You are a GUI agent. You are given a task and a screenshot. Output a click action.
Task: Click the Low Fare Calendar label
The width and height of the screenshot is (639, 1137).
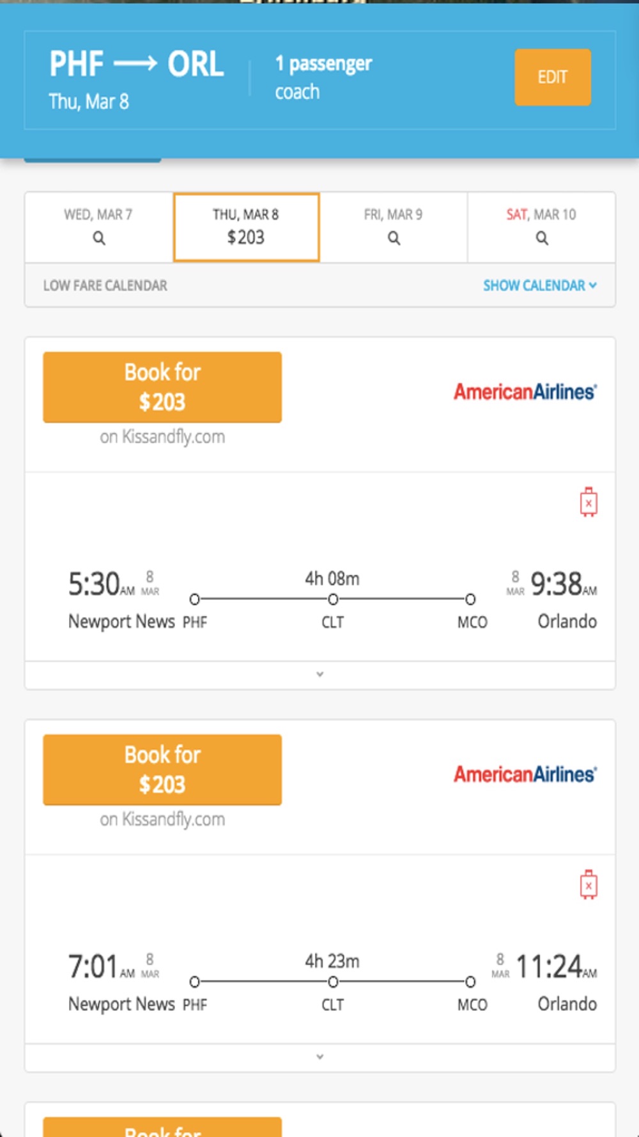tap(105, 285)
